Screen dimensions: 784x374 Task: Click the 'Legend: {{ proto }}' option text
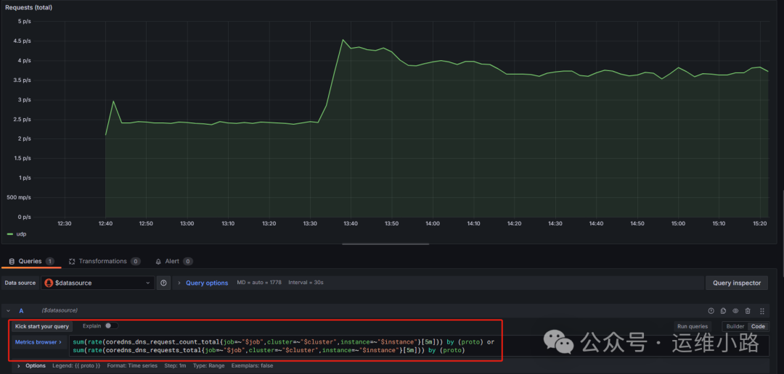76,365
